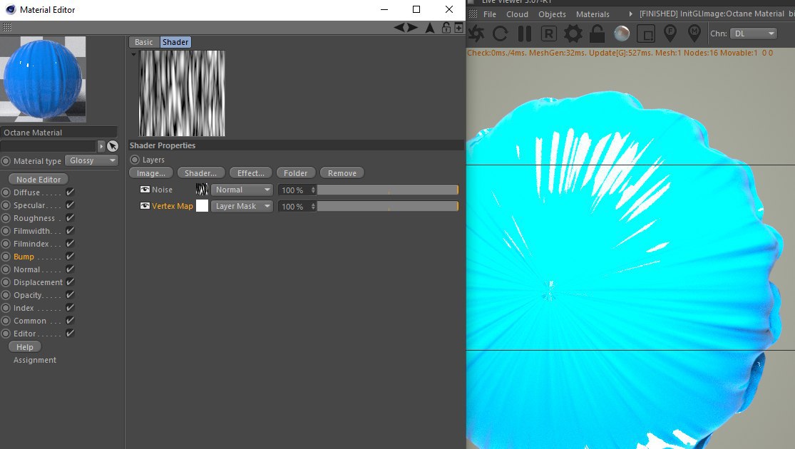The image size is (795, 449).
Task: Toggle the Specular channel checkbox
Action: tap(70, 205)
